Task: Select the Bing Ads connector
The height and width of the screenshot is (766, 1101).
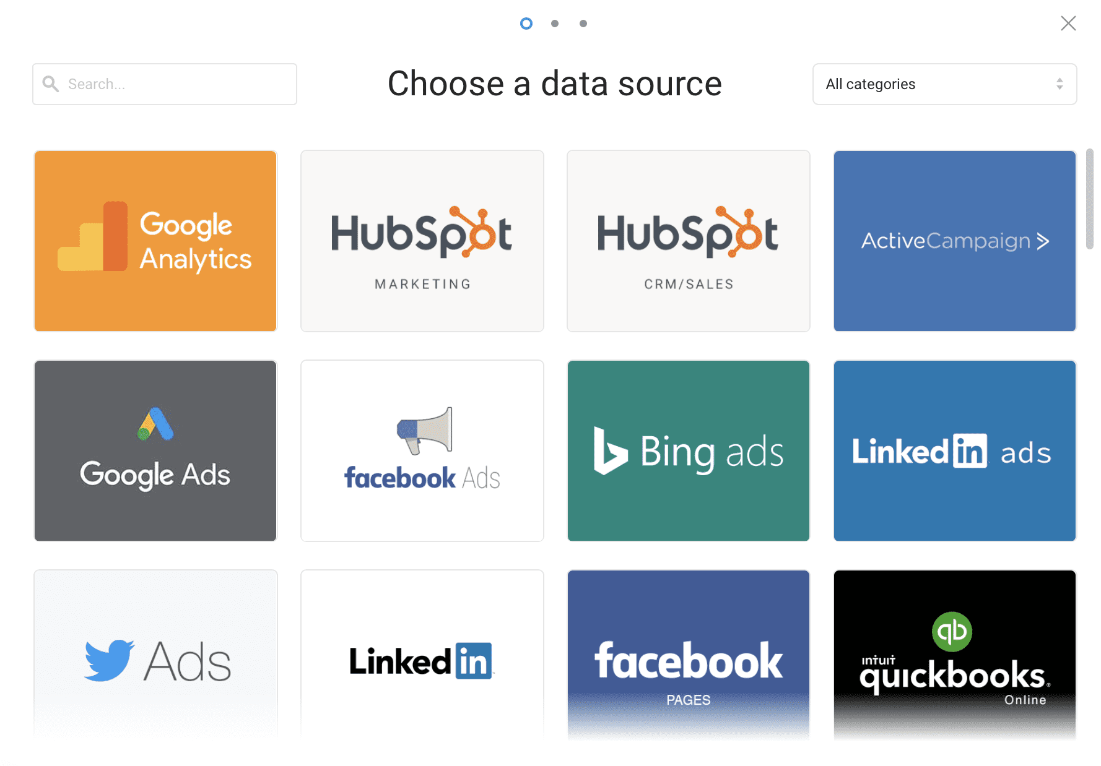Action: [x=688, y=451]
